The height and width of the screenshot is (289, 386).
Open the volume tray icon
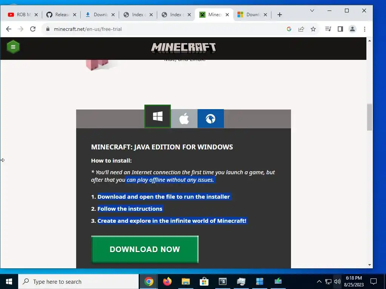tap(337, 281)
